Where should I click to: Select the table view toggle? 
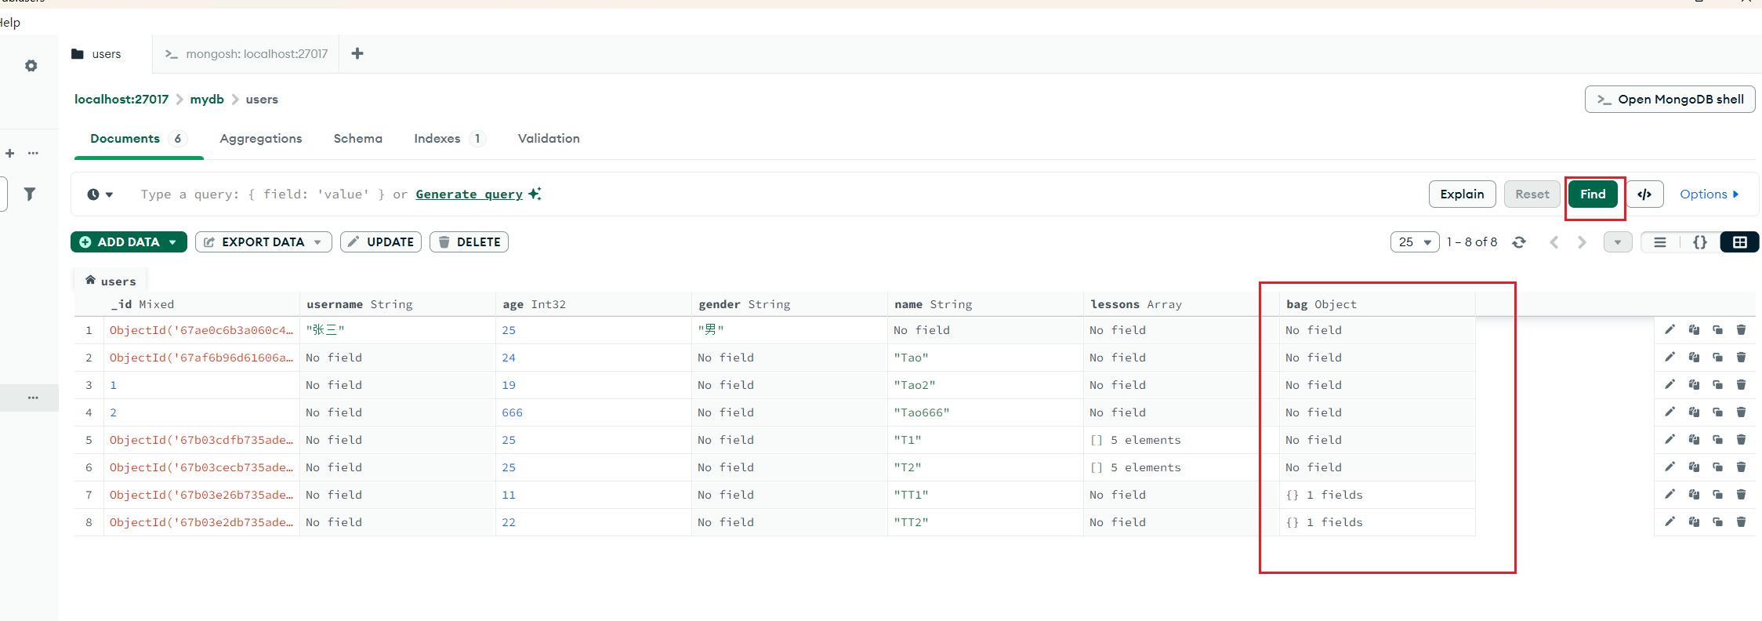click(x=1739, y=242)
